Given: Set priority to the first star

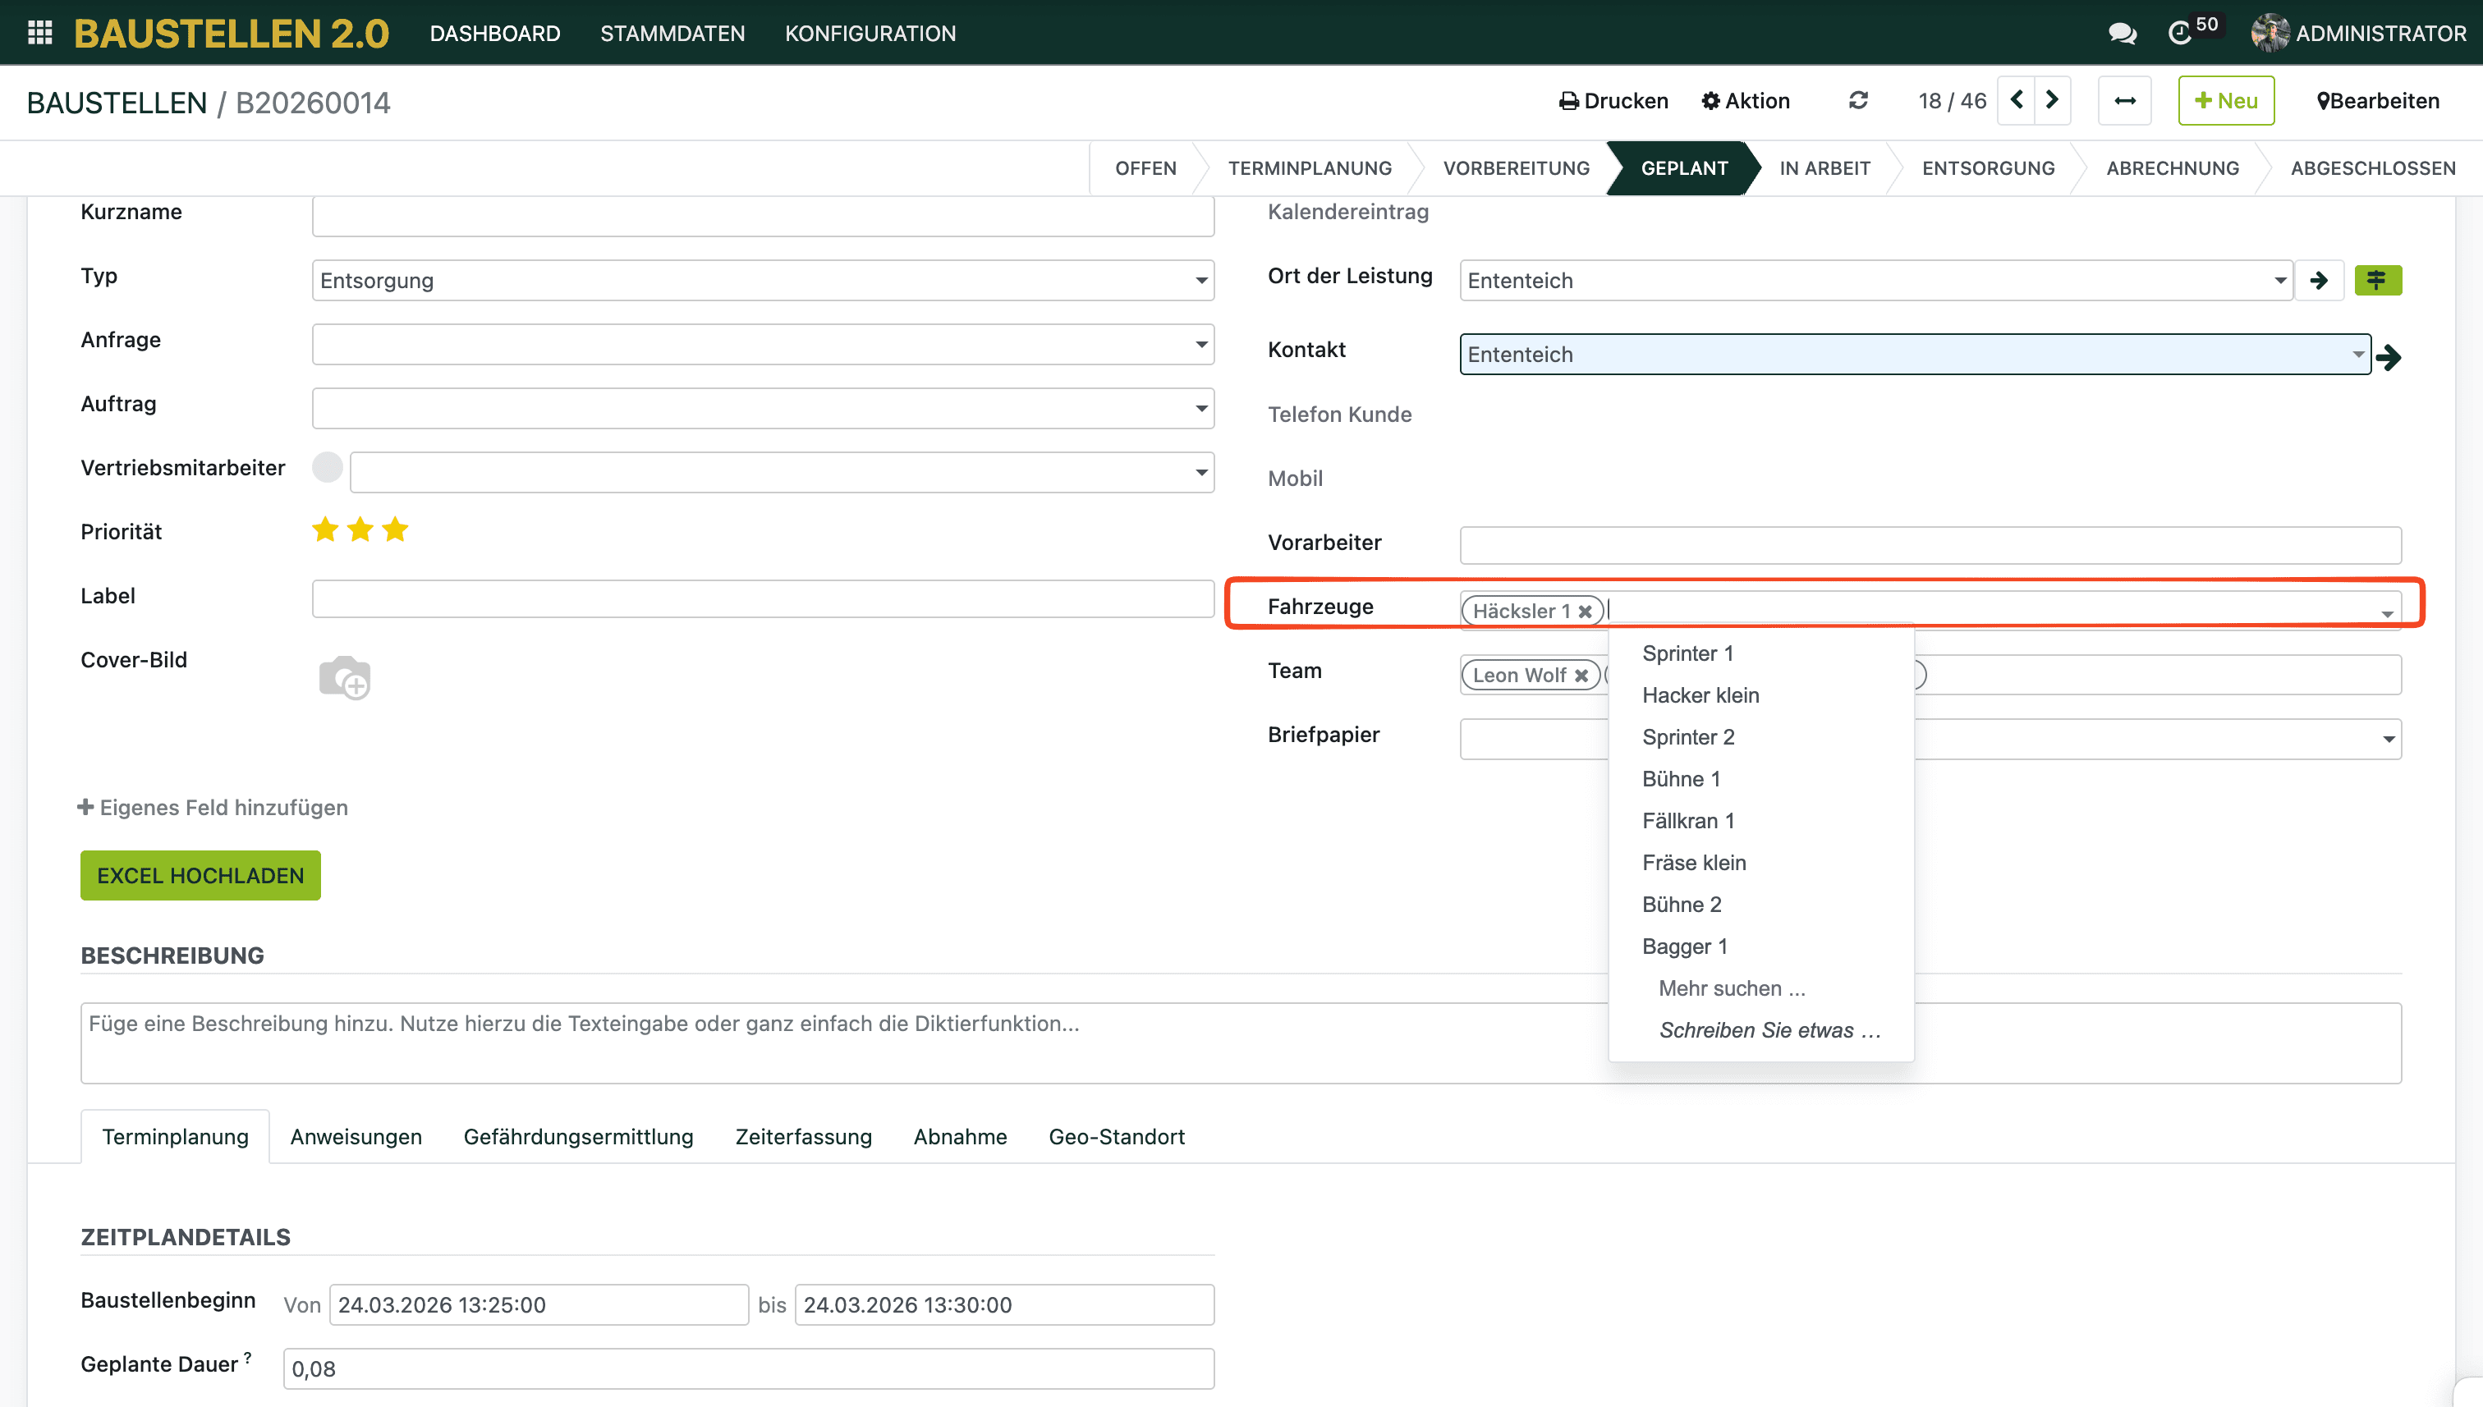Looking at the screenshot, I should (x=325, y=529).
